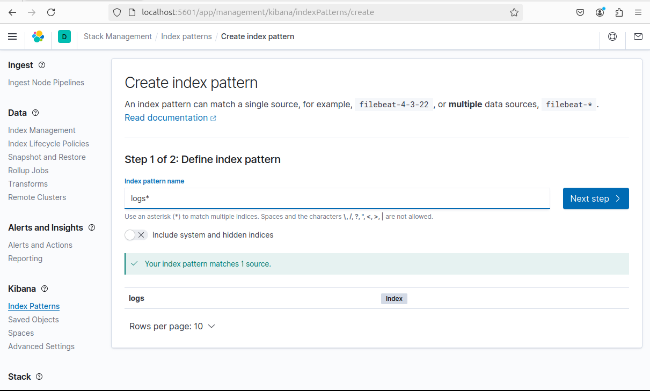This screenshot has height=391, width=650.
Task: Open the Firefox application menu
Action: click(x=638, y=12)
